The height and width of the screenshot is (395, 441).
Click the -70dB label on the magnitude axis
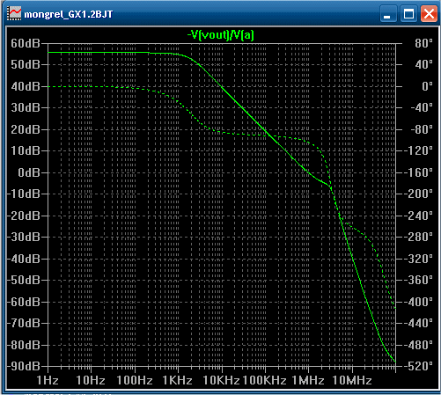click(24, 323)
